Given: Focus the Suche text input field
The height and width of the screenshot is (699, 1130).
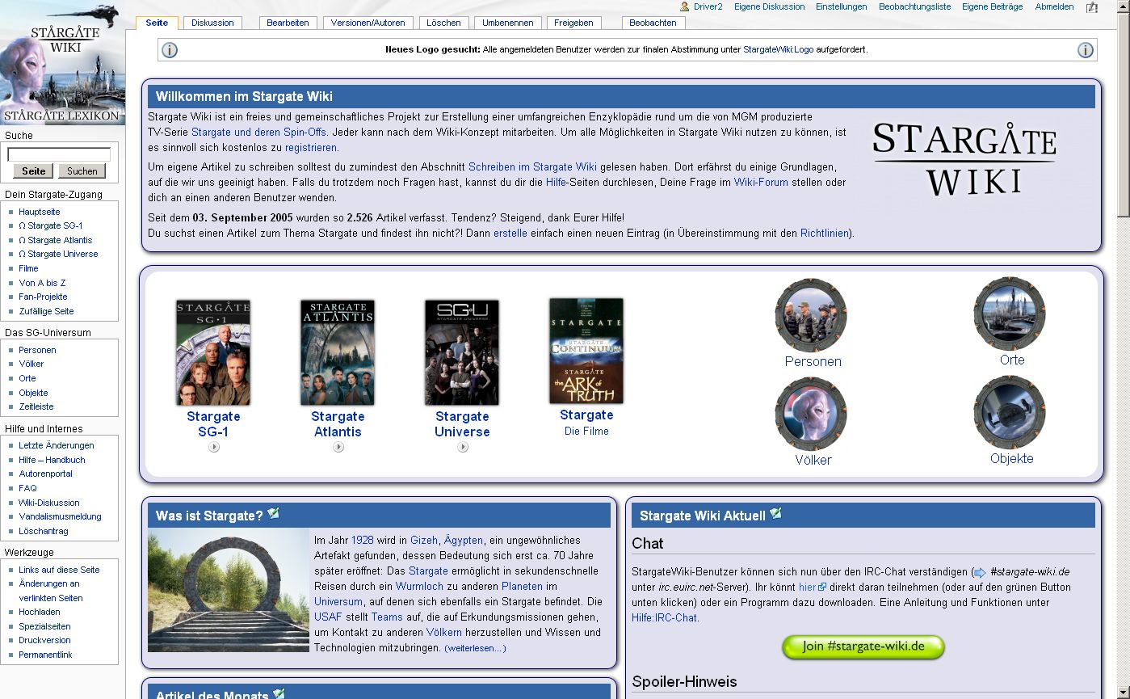Looking at the screenshot, I should click(x=59, y=154).
